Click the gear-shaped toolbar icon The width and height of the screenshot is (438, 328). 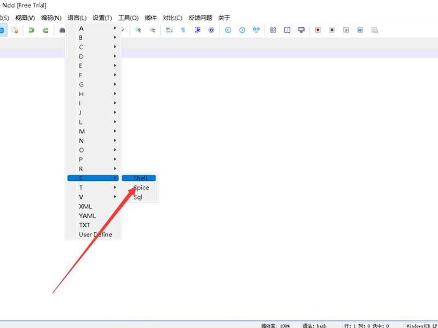point(211,30)
